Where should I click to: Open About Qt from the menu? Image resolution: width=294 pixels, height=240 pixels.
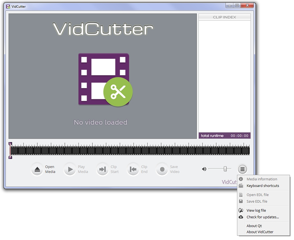click(x=264, y=226)
